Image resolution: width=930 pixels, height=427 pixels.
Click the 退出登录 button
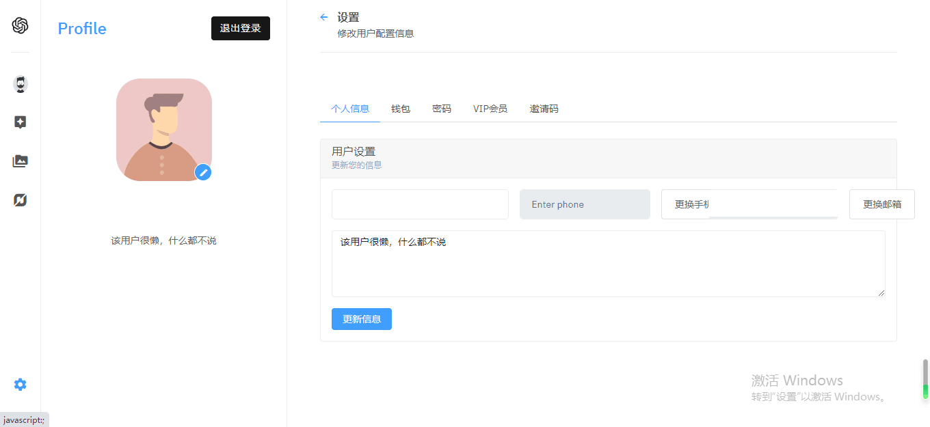(x=241, y=29)
